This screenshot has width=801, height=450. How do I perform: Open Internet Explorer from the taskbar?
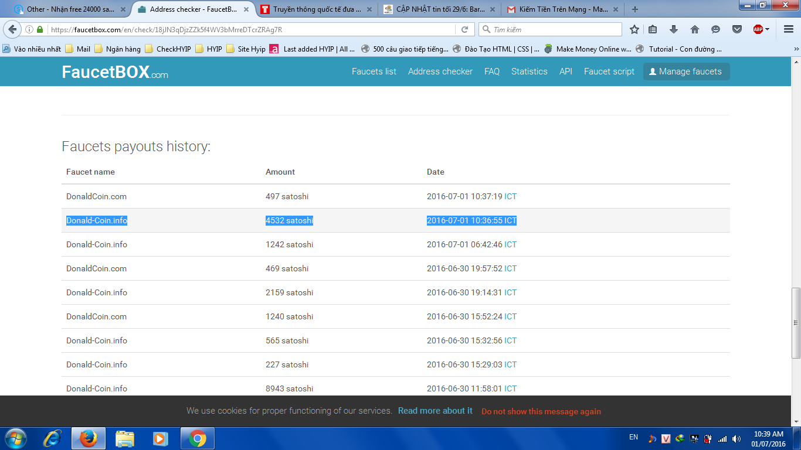tap(53, 438)
